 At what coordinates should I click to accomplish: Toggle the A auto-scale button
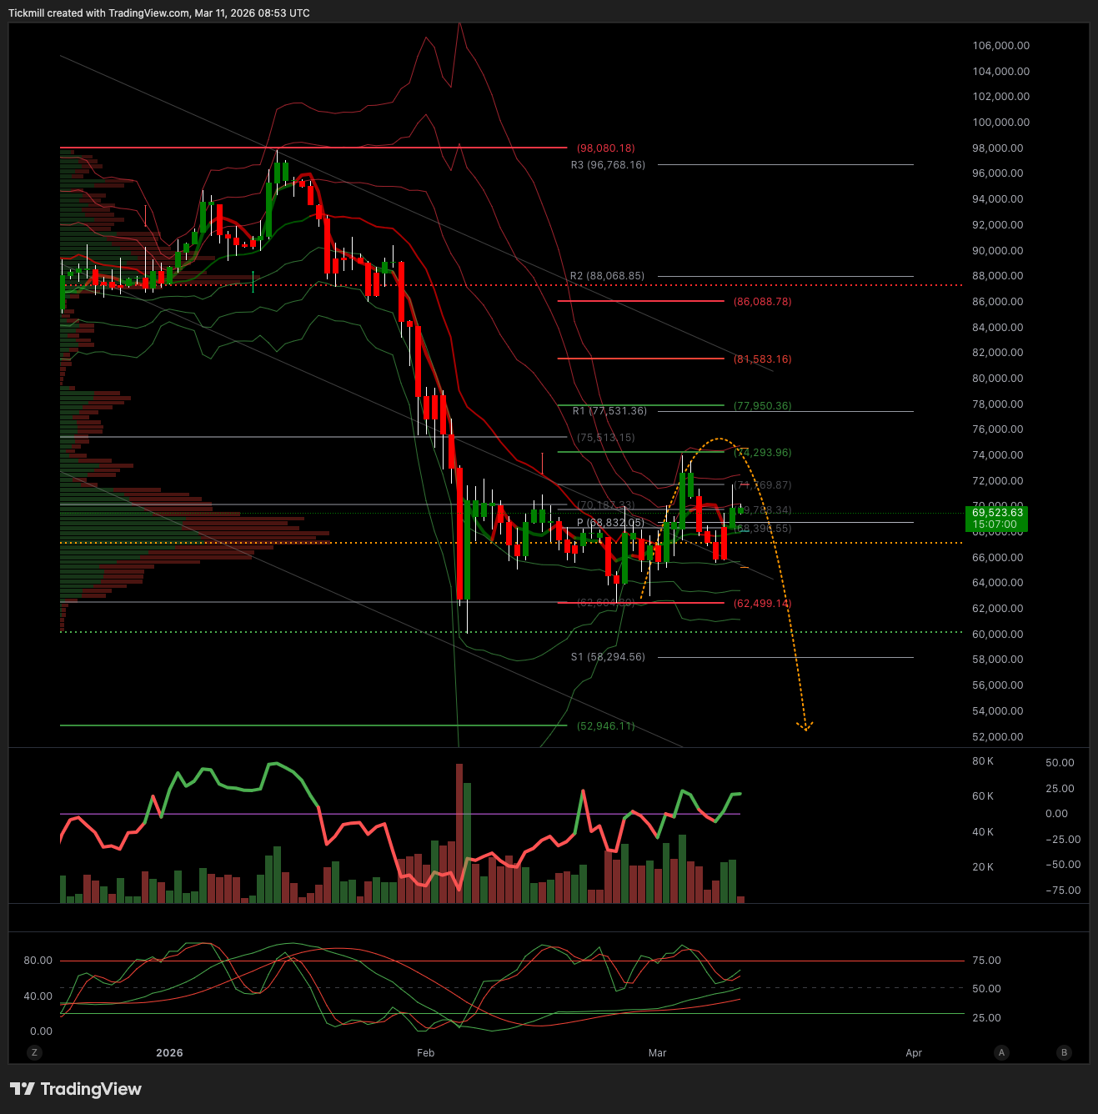(x=1001, y=1052)
